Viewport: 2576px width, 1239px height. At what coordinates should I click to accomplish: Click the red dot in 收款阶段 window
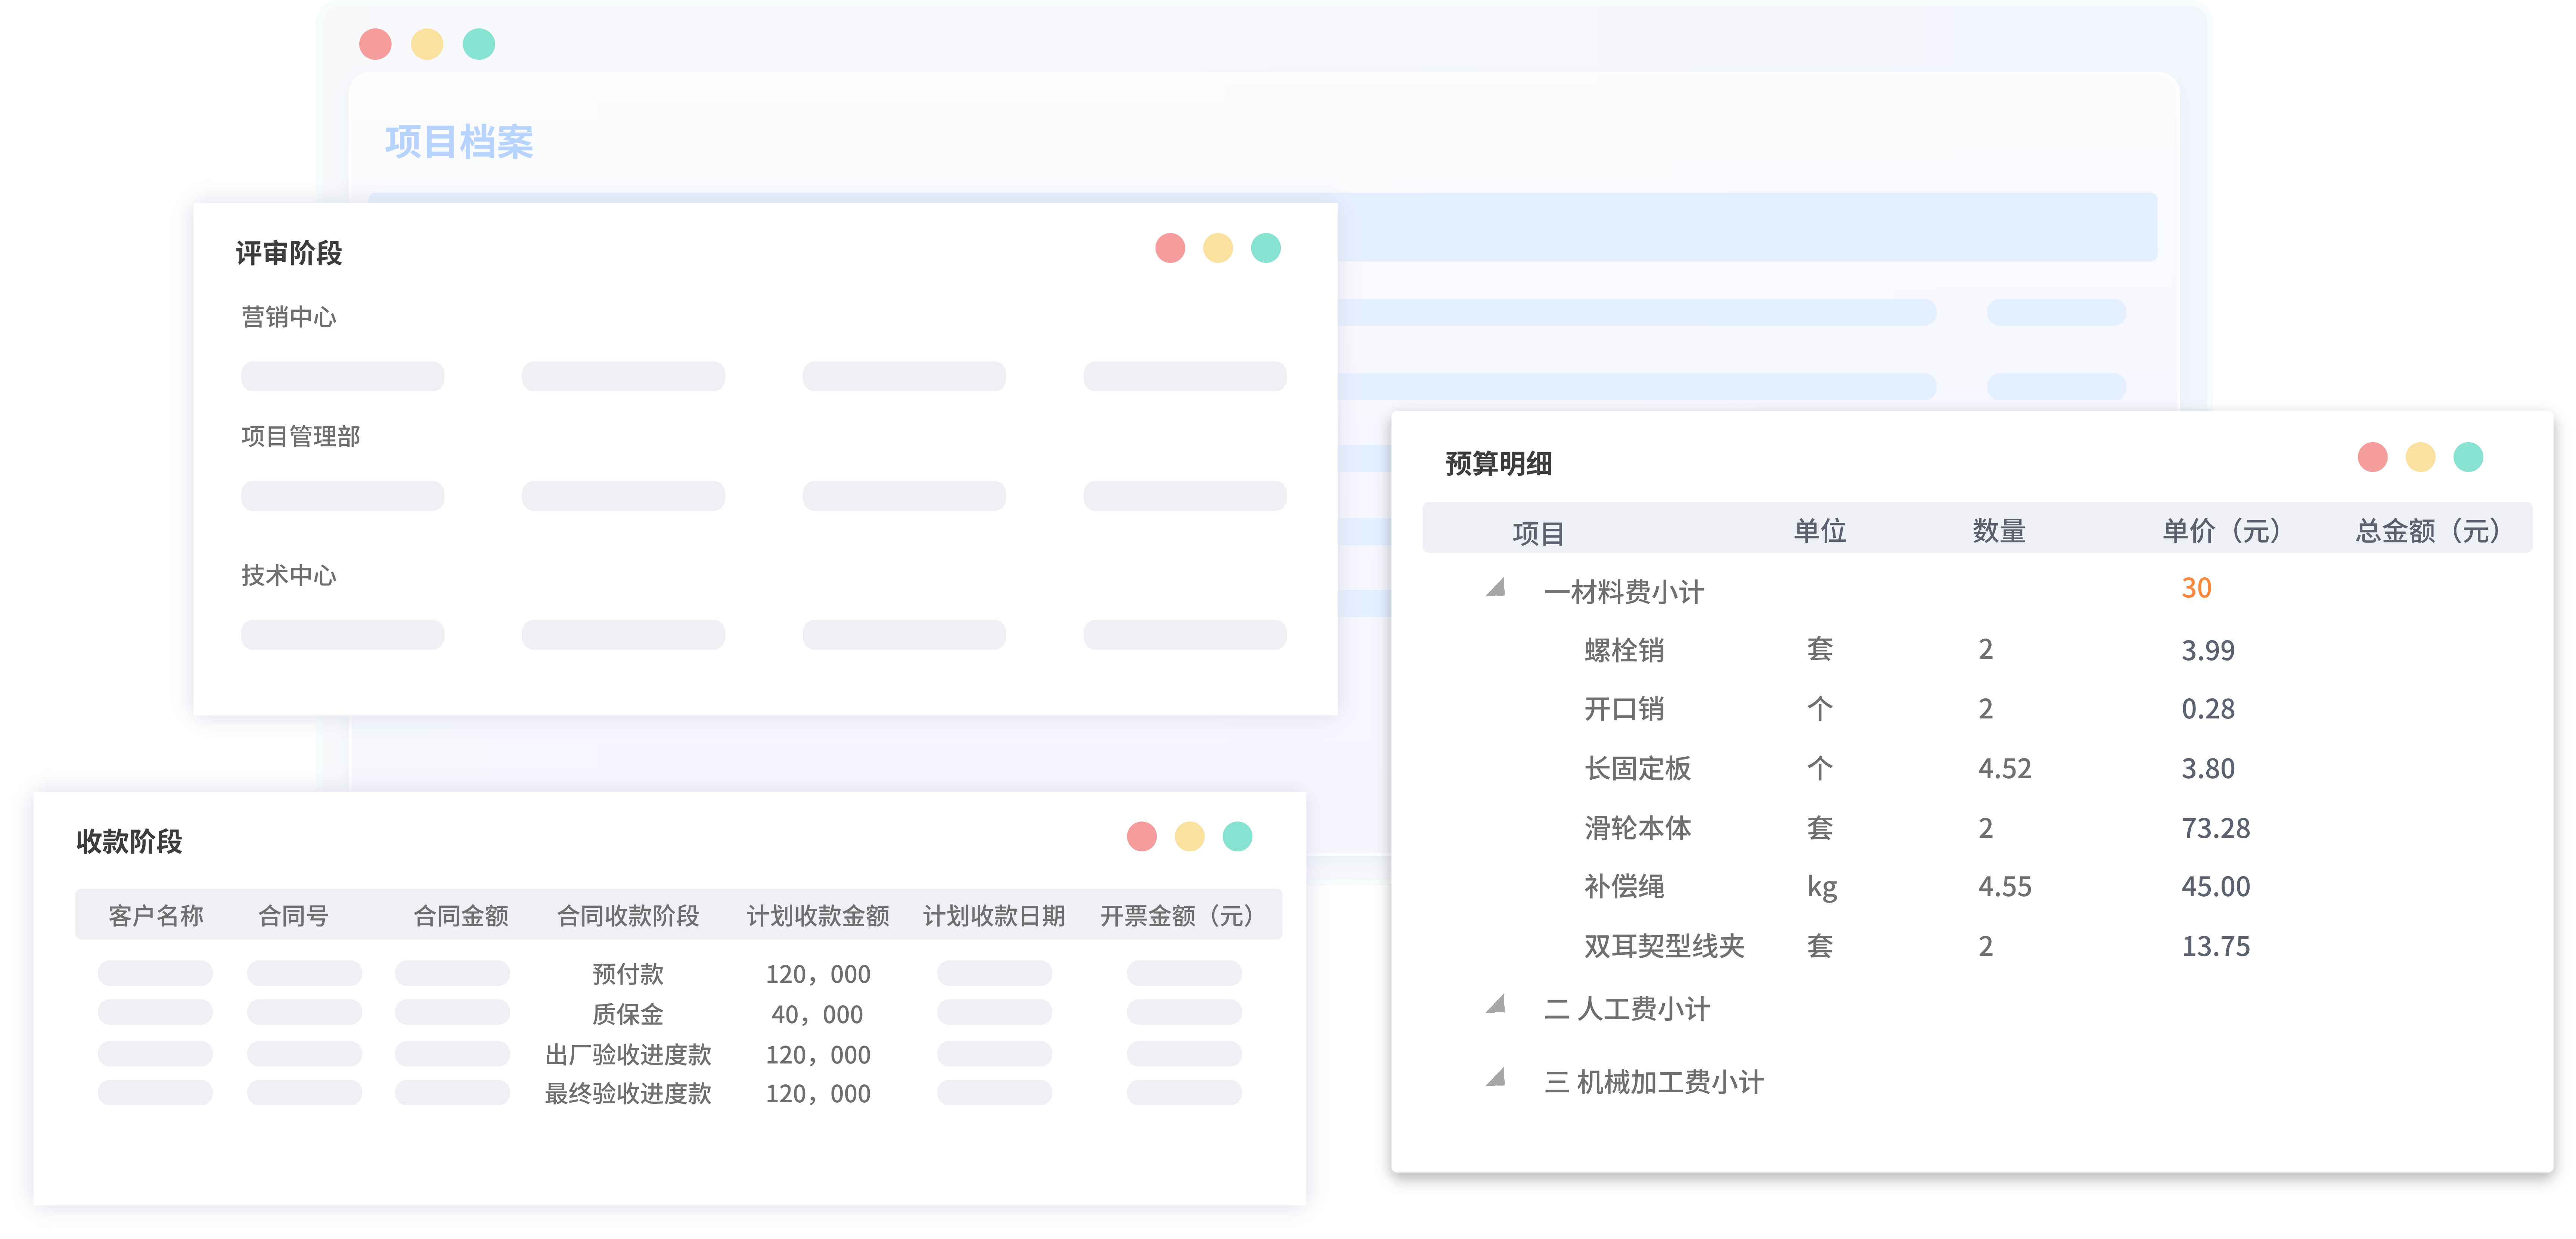(1142, 836)
